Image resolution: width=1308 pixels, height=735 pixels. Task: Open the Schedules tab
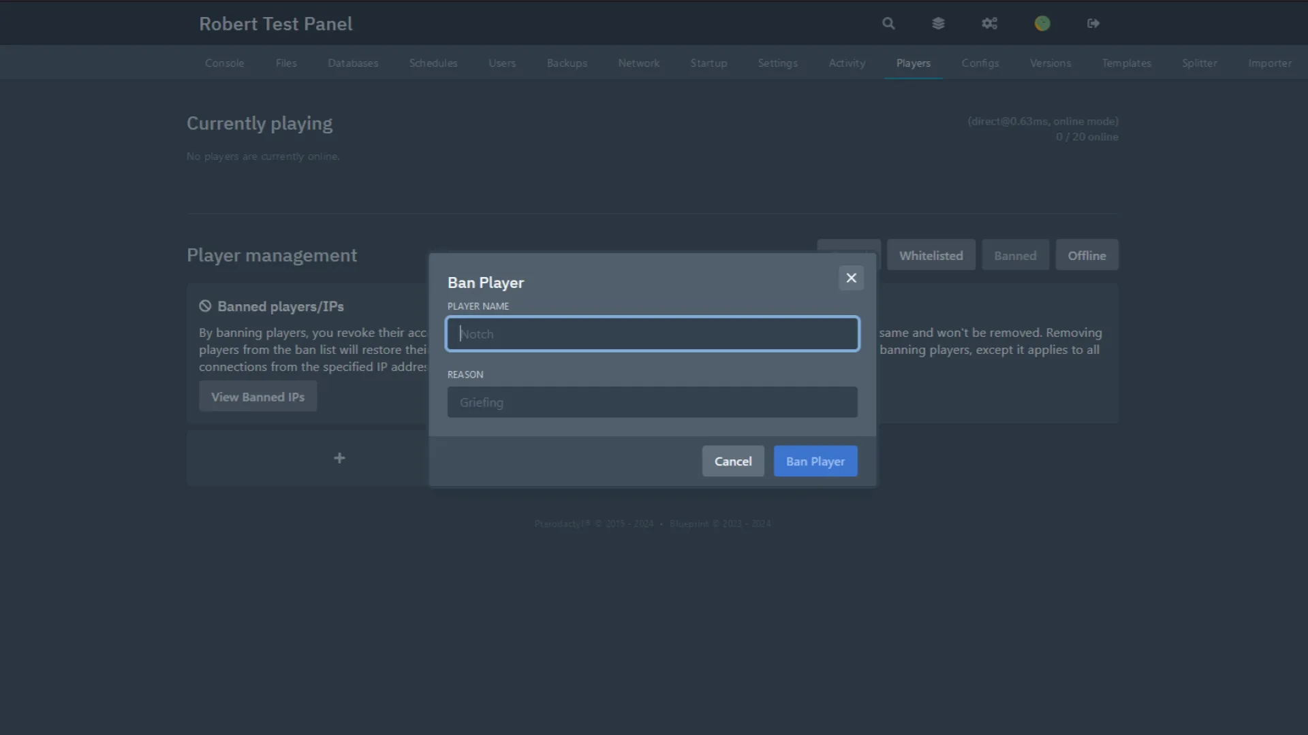pos(433,63)
